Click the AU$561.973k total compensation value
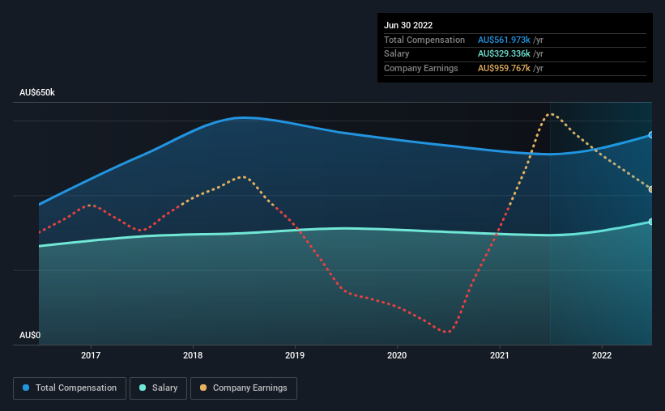Image resolution: width=665 pixels, height=411 pixels. [x=504, y=40]
